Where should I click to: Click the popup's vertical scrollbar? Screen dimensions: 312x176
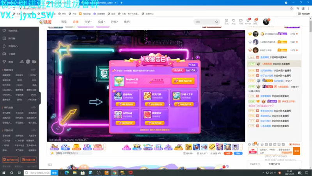point(199,114)
